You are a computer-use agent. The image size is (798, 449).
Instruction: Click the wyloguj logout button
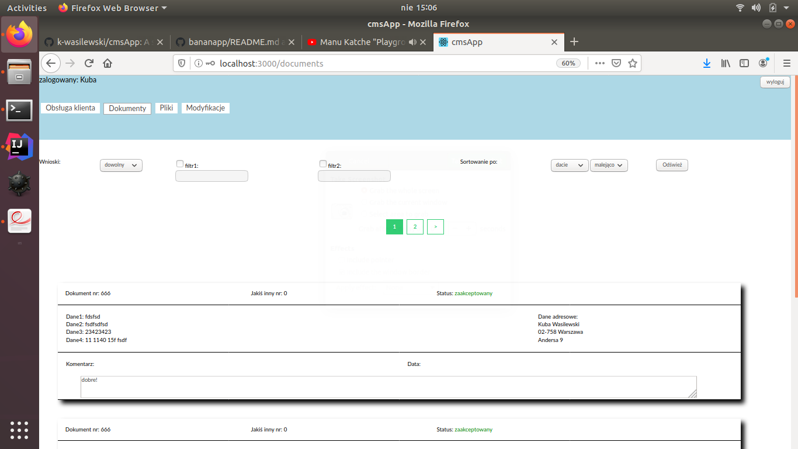[775, 82]
